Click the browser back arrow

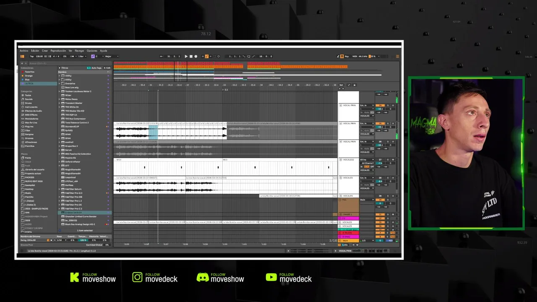pyautogui.click(x=22, y=63)
